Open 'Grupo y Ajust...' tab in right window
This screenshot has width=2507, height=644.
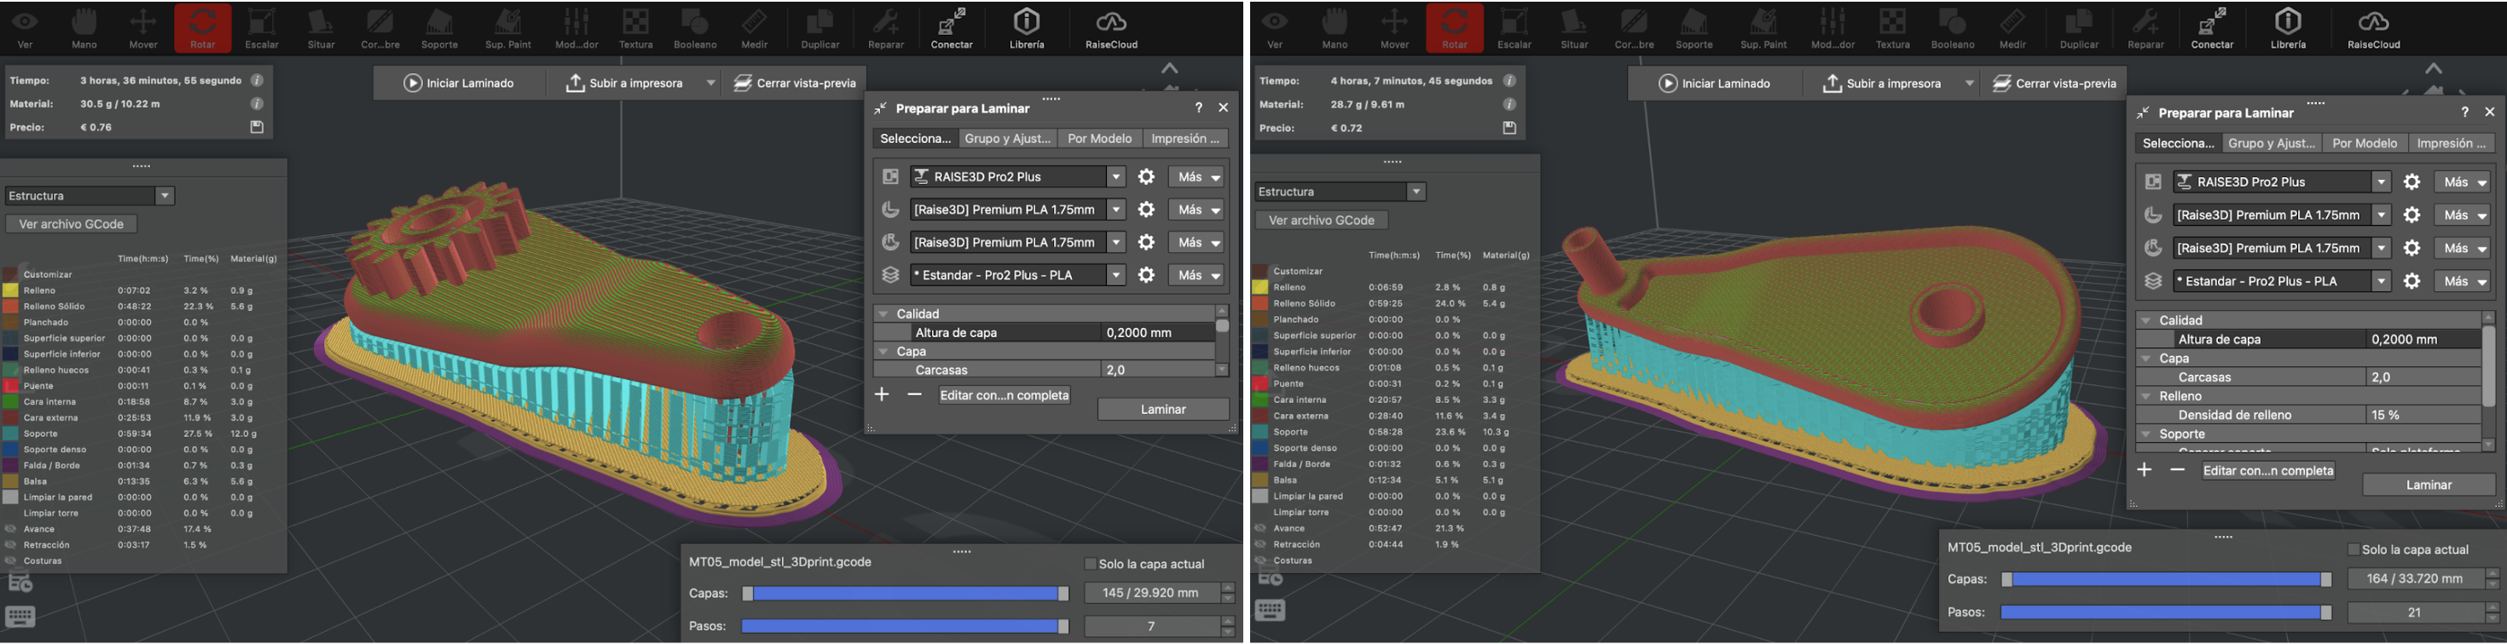[x=2271, y=144]
